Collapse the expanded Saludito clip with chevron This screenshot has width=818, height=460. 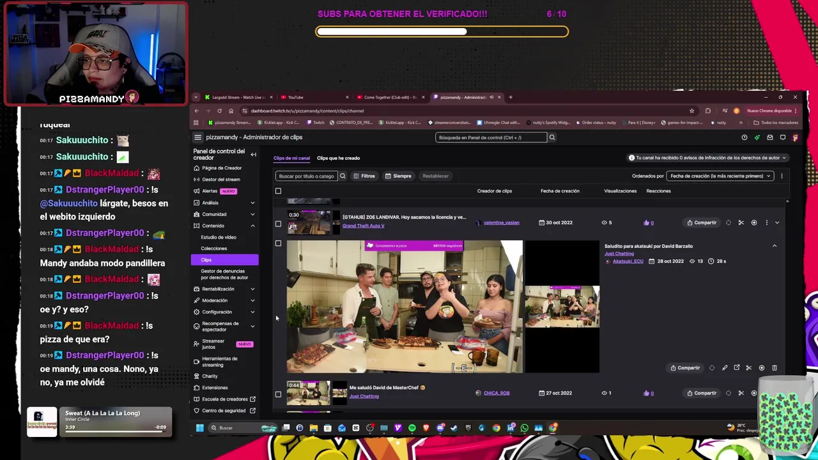click(x=775, y=246)
